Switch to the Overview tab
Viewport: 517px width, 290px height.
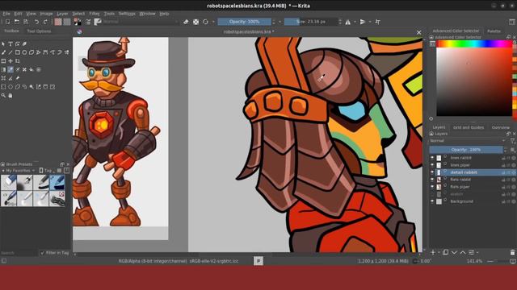(500, 127)
